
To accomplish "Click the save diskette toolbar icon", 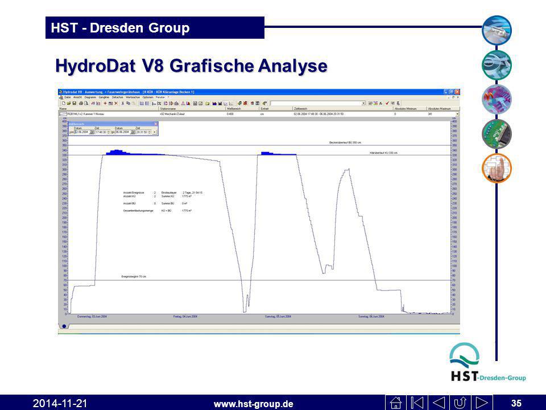I will pos(74,103).
